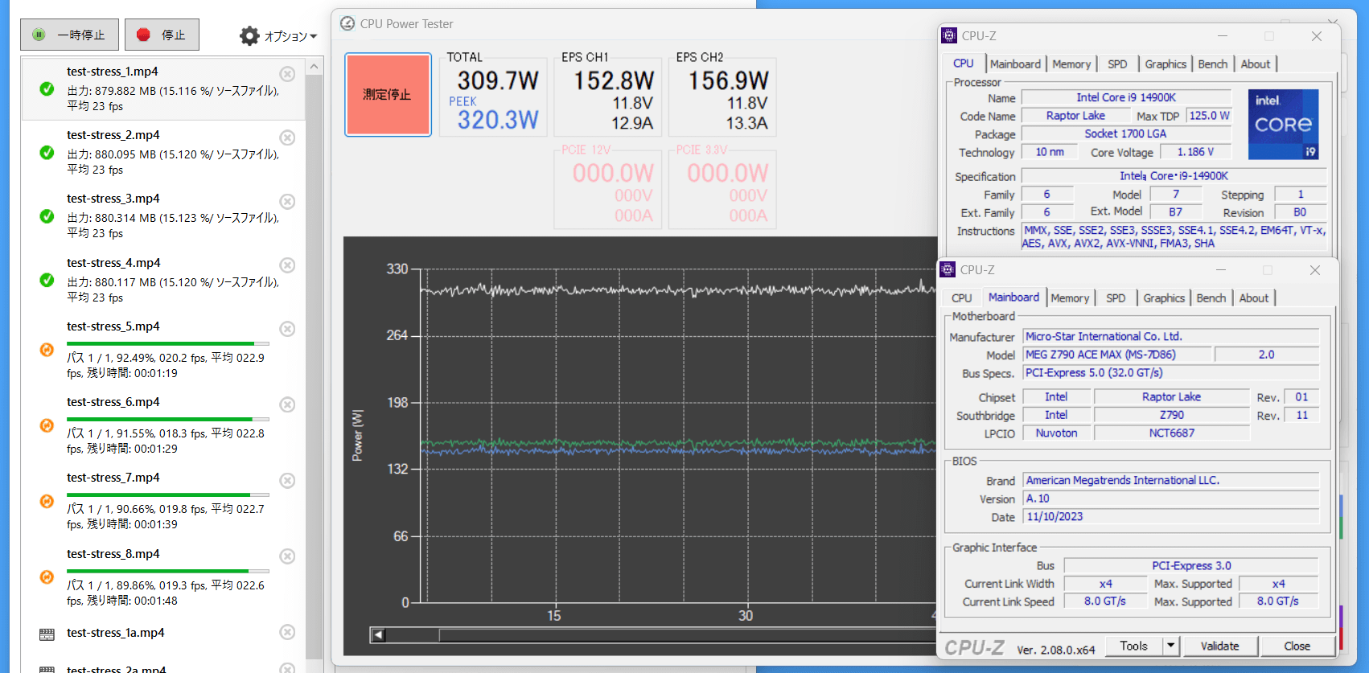The width and height of the screenshot is (1369, 673).
Task: Click TOTAL power reading 309.7W
Action: click(x=498, y=80)
